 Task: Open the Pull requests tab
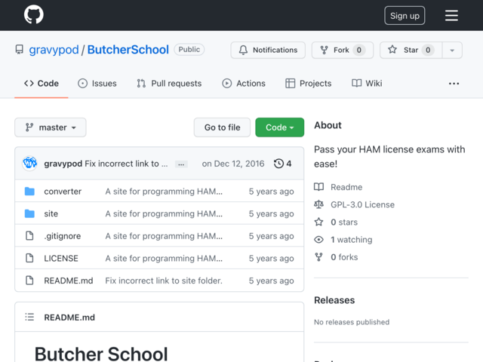coord(169,84)
